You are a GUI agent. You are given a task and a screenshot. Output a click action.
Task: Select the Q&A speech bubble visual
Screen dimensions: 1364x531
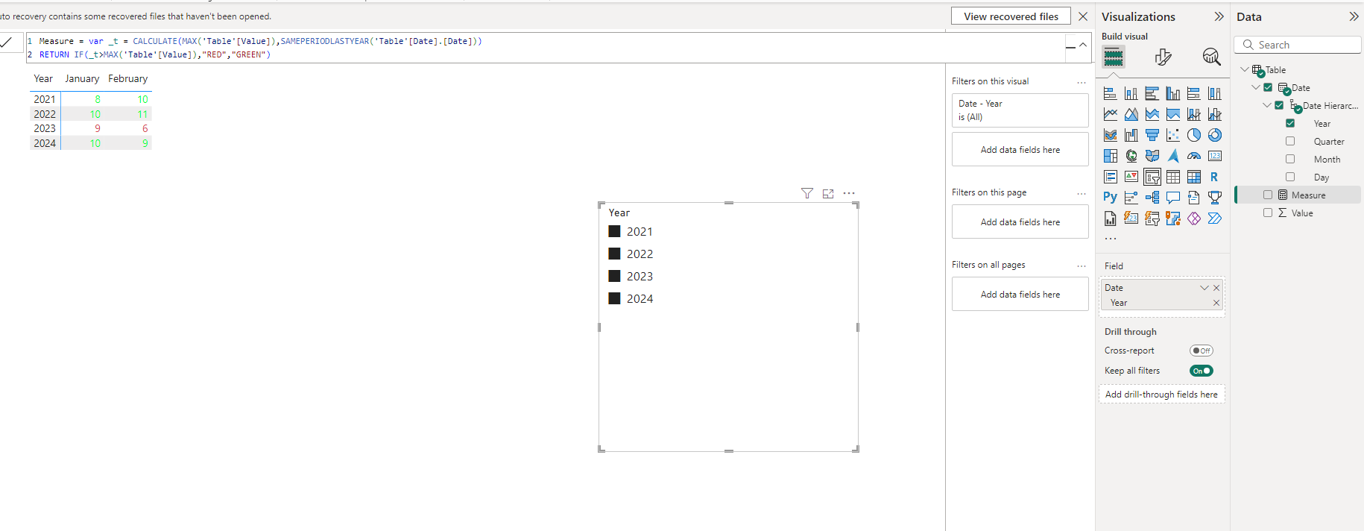tap(1172, 198)
